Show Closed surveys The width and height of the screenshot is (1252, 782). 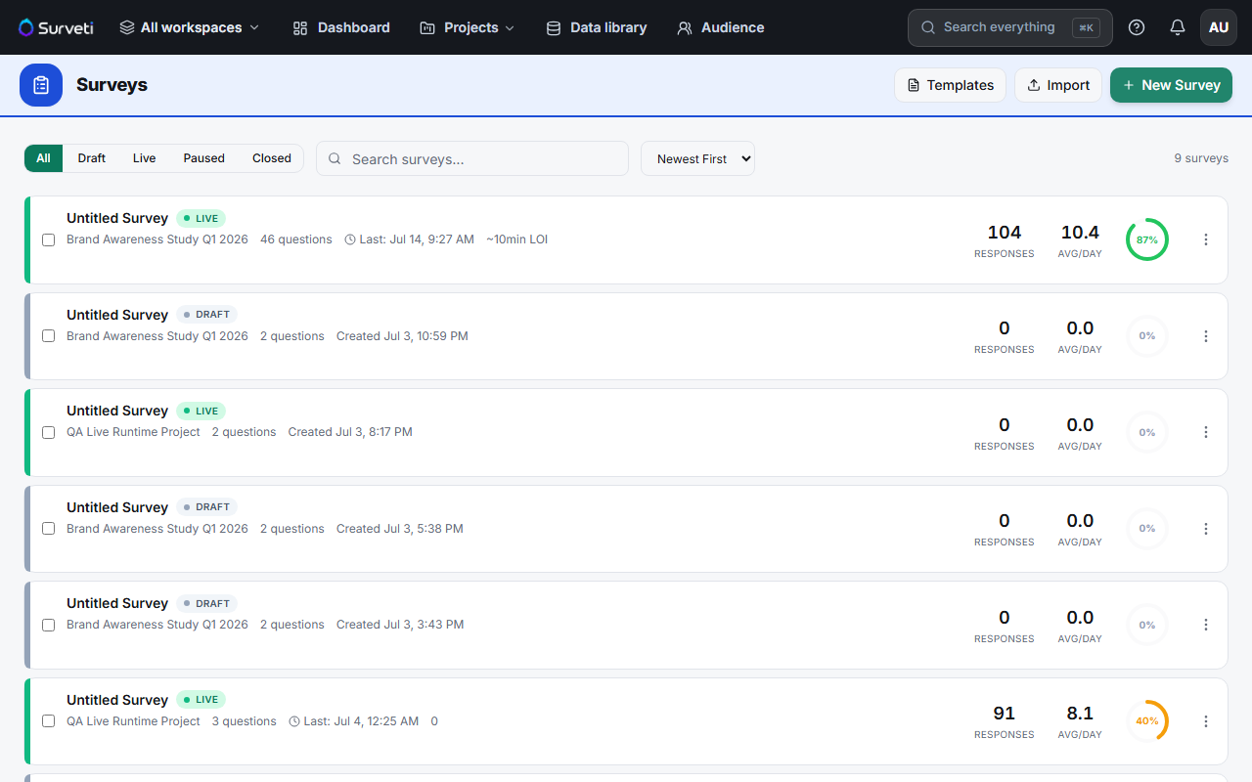coord(272,158)
